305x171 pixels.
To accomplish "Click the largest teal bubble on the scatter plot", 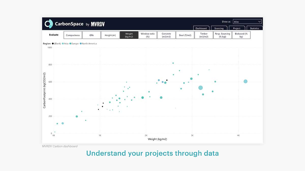I will point(201,88).
